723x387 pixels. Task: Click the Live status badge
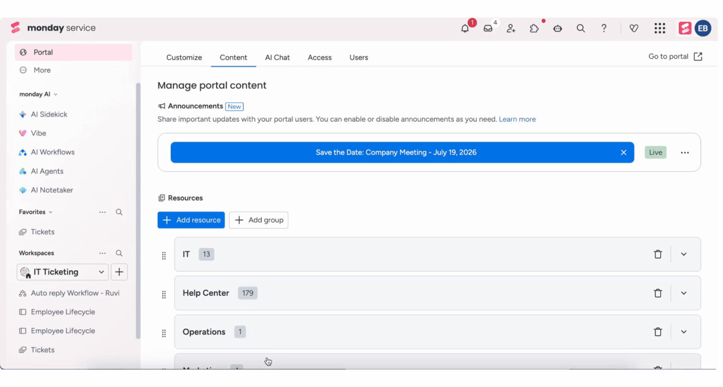[655, 152]
